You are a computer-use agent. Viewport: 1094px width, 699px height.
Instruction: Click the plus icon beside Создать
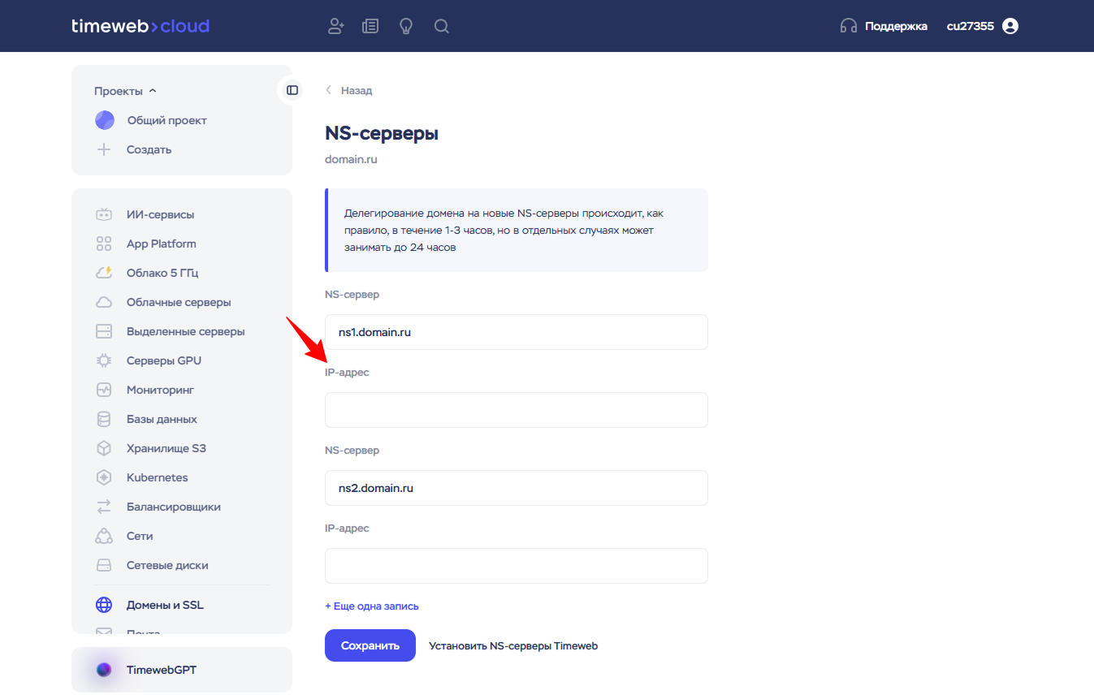[x=104, y=149]
